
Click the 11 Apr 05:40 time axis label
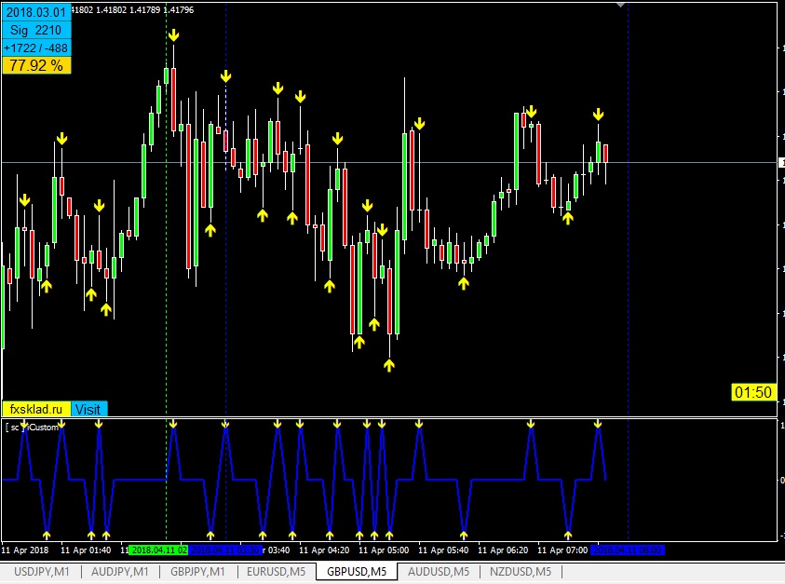pyautogui.click(x=443, y=550)
